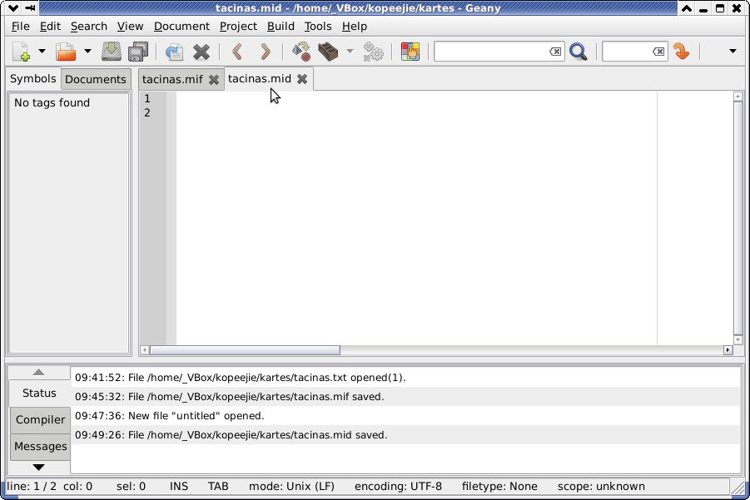The height and width of the screenshot is (500, 750).
Task: Jump to line with orange arrow
Action: (681, 52)
